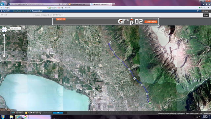The width and height of the screenshot is (211, 119).
Task: Click the Google toolbar search field
Action: [x=29, y=8]
